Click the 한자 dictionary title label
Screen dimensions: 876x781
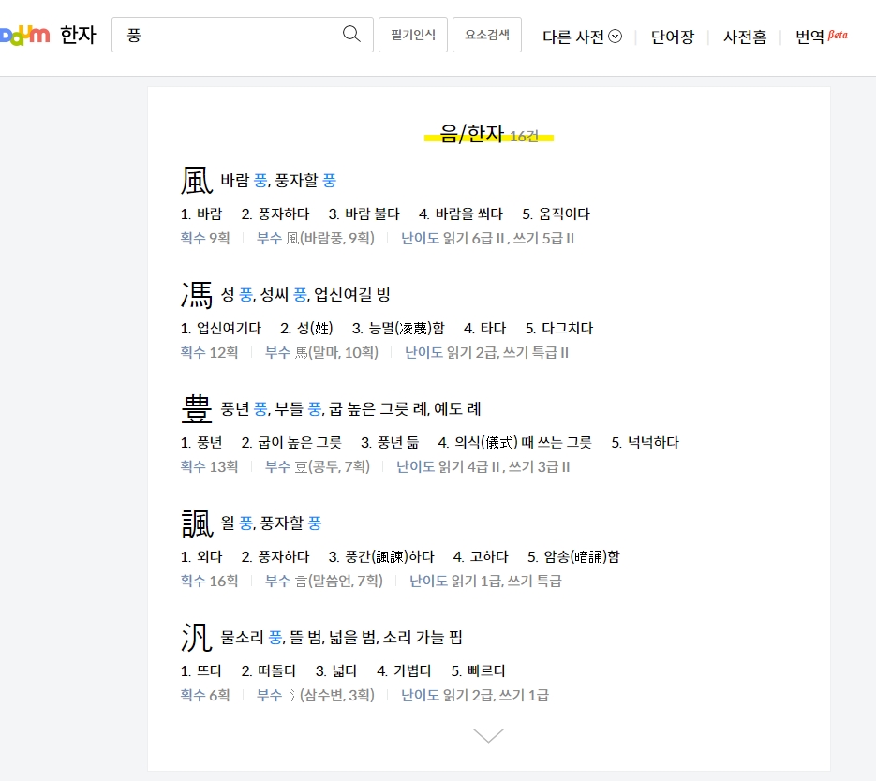tap(79, 35)
